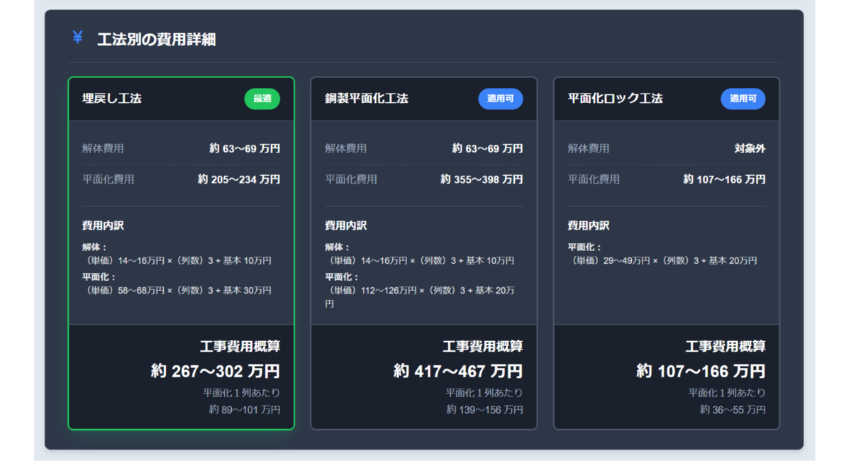Click 約 205～234 万円 flattening cost
The width and height of the screenshot is (851, 461).
click(x=239, y=179)
